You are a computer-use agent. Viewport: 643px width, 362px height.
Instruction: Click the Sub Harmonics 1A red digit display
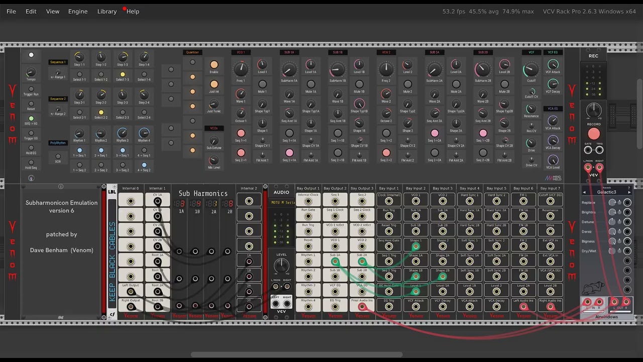[x=179, y=204]
